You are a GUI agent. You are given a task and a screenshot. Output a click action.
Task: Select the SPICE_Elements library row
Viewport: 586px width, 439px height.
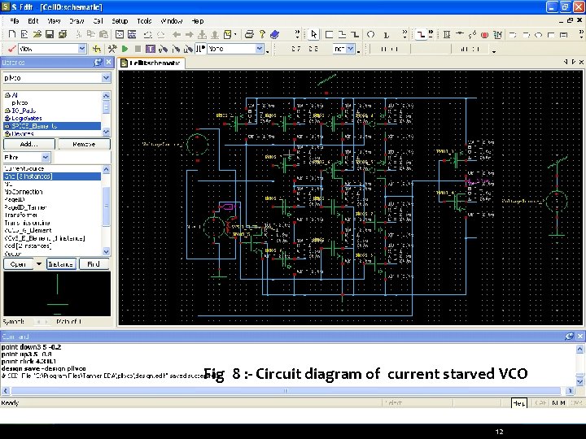tap(52, 126)
